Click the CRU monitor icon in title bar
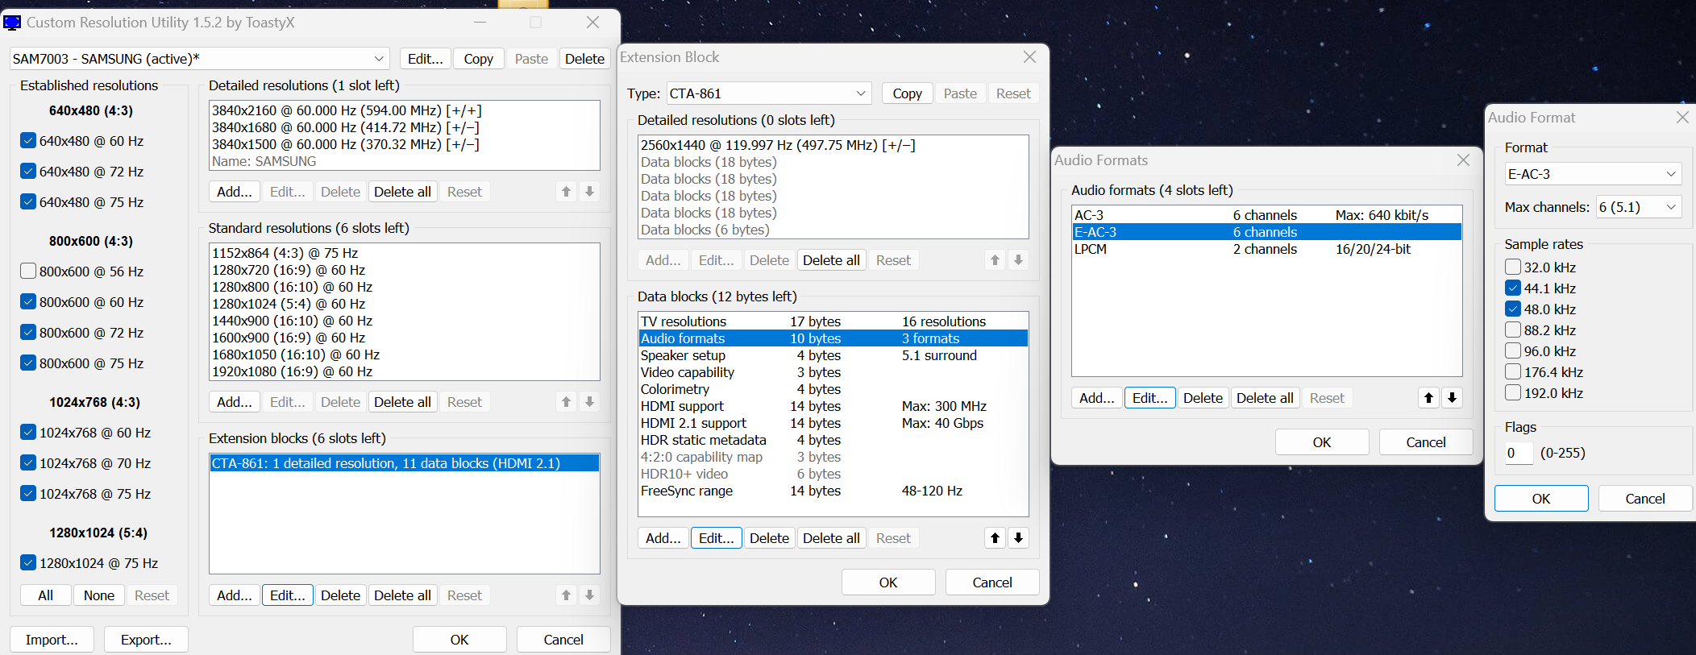 (x=12, y=23)
